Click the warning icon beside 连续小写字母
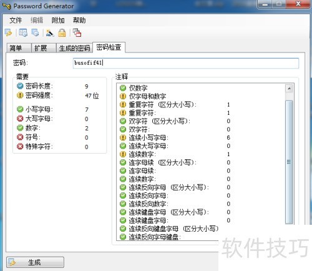The image size is (312, 271). (x=123, y=137)
